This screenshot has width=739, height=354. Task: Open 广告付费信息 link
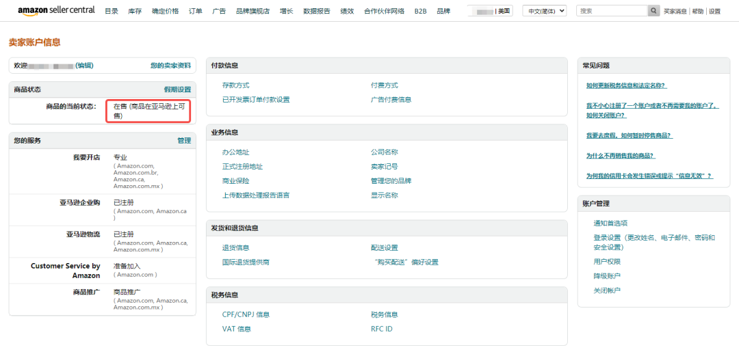click(x=391, y=99)
